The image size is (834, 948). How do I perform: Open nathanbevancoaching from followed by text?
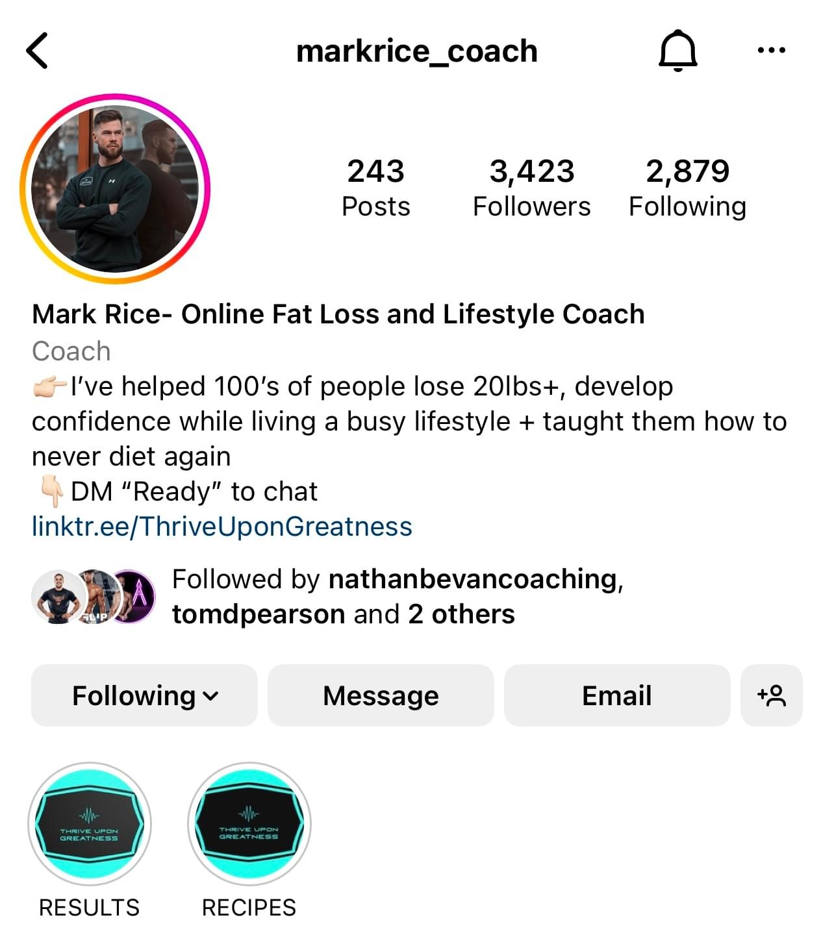[473, 579]
